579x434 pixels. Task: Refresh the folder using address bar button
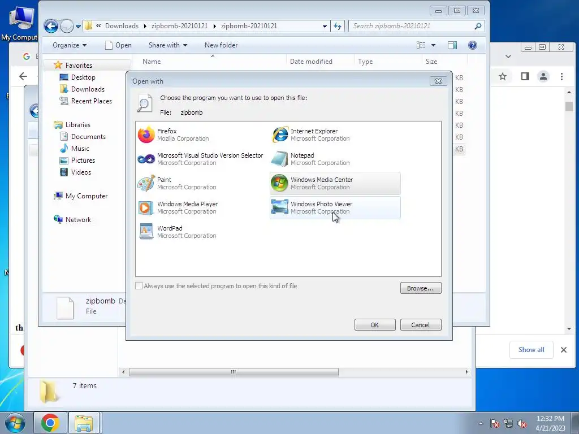338,26
